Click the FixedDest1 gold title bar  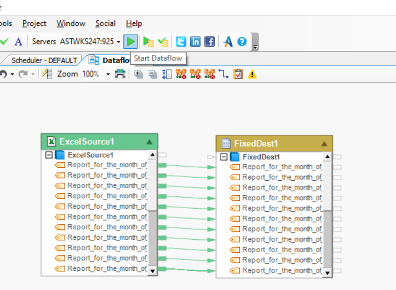274,143
